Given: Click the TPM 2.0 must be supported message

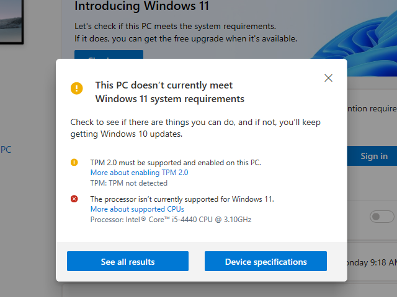Looking at the screenshot, I should [x=176, y=162].
